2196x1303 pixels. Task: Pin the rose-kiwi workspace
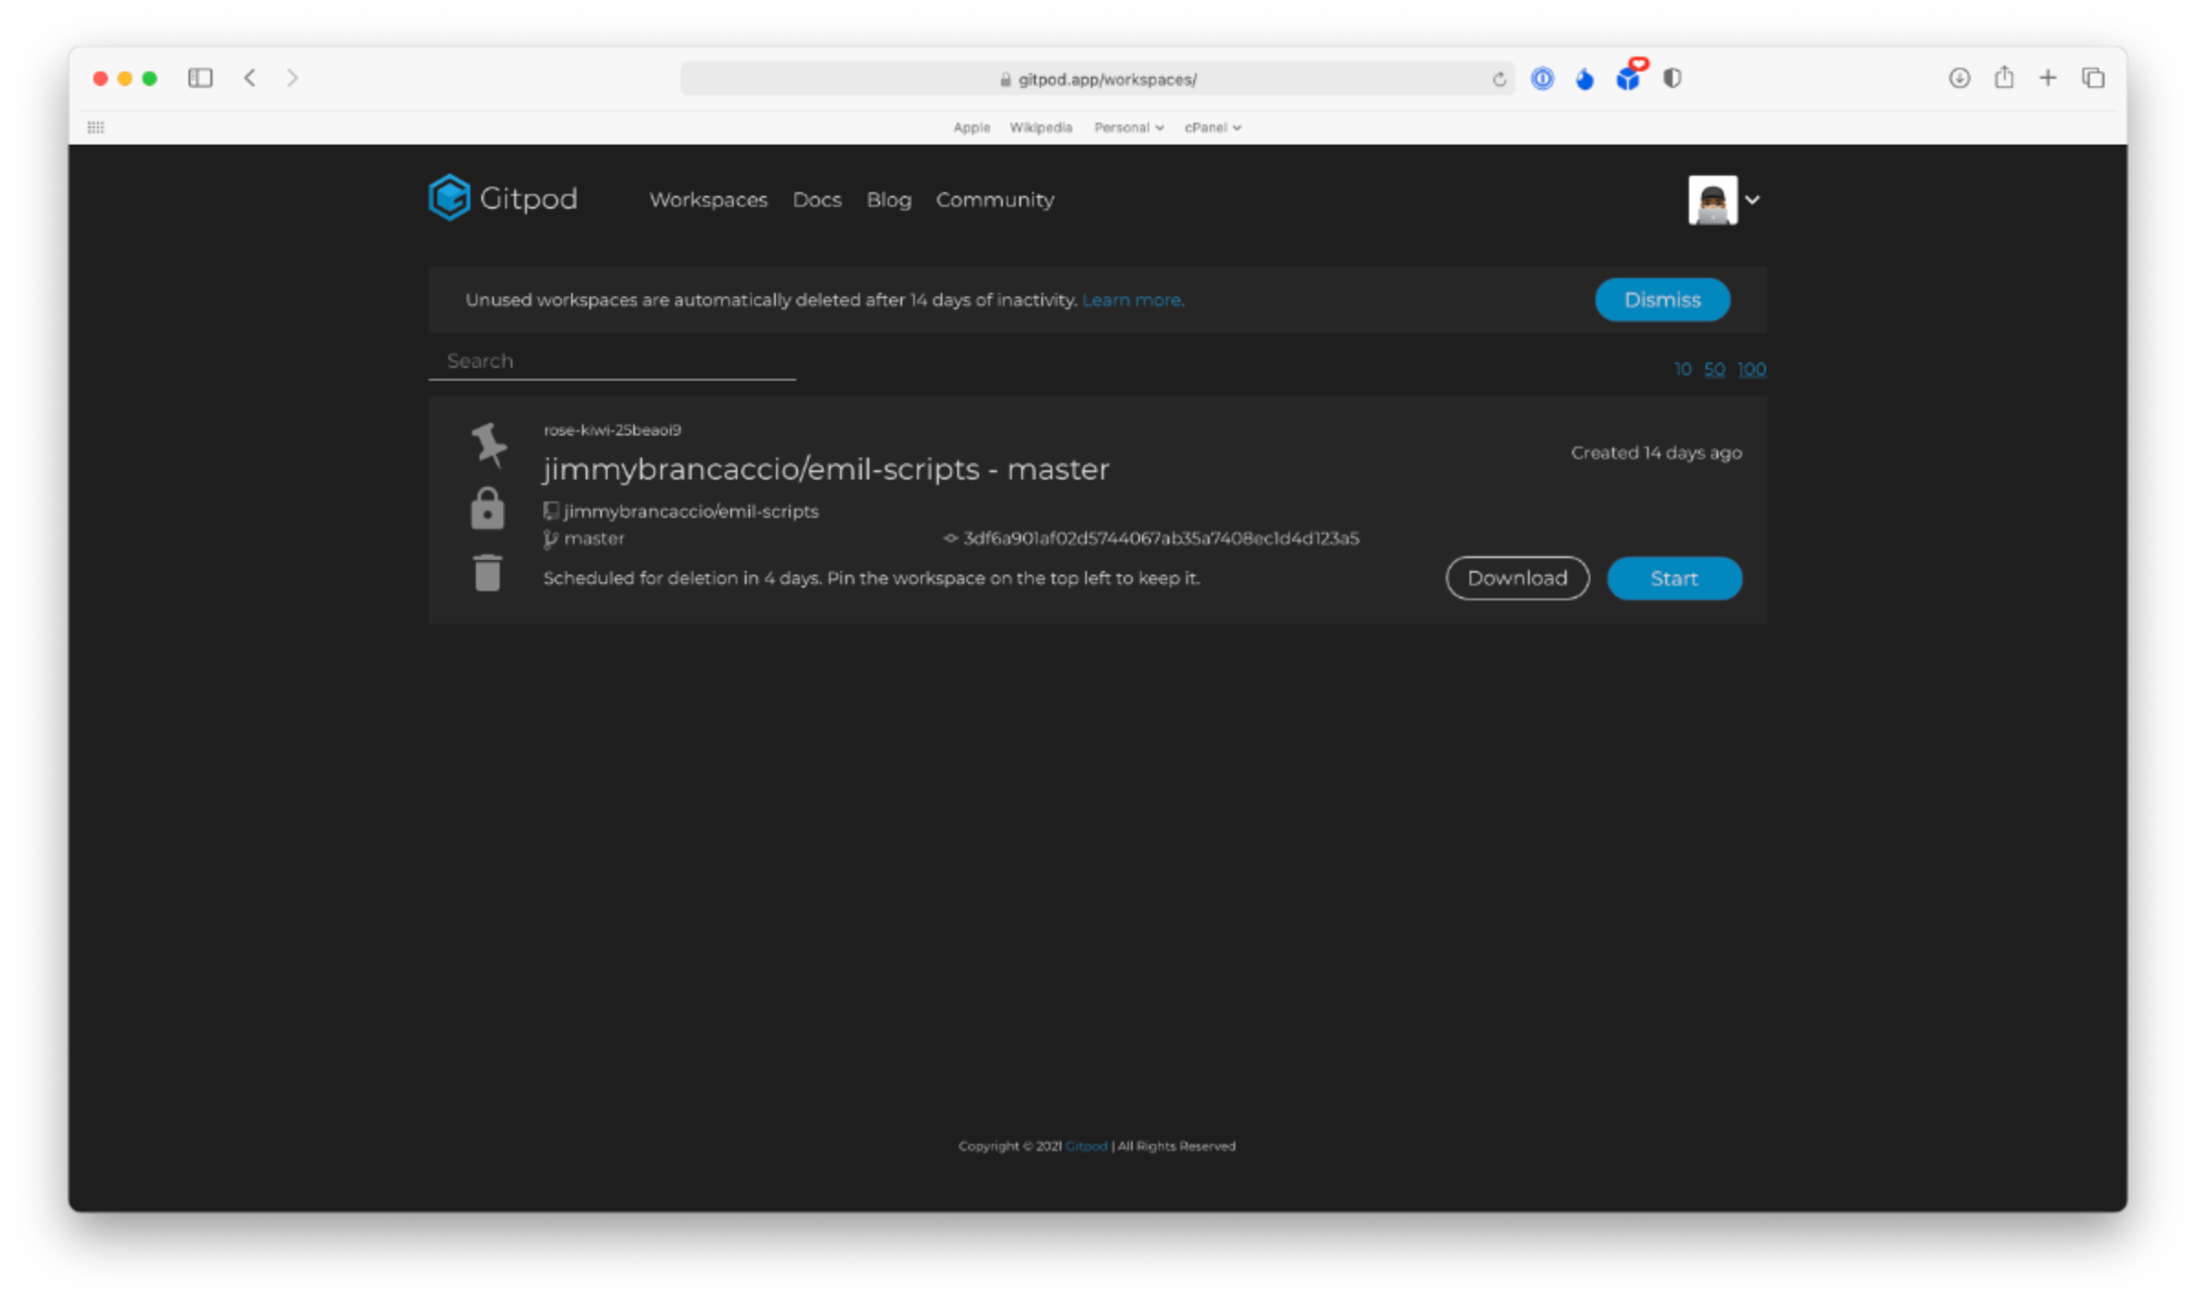(489, 444)
